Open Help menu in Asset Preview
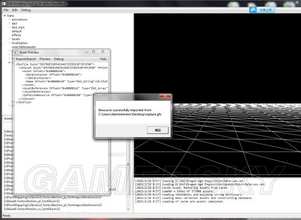This screenshot has width=301, height=220. pos(103,59)
